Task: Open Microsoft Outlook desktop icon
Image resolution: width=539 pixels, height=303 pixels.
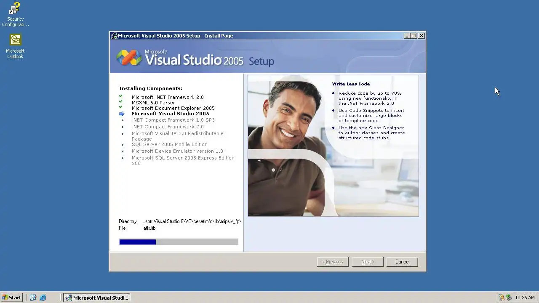Action: coord(15,46)
